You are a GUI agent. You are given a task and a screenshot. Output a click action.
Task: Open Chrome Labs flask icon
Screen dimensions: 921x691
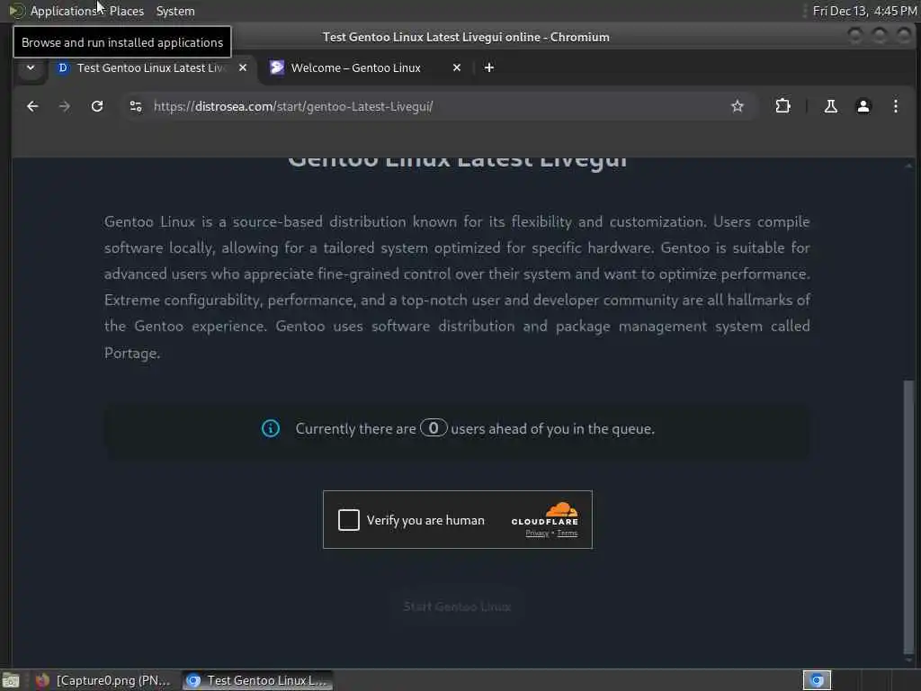click(830, 106)
